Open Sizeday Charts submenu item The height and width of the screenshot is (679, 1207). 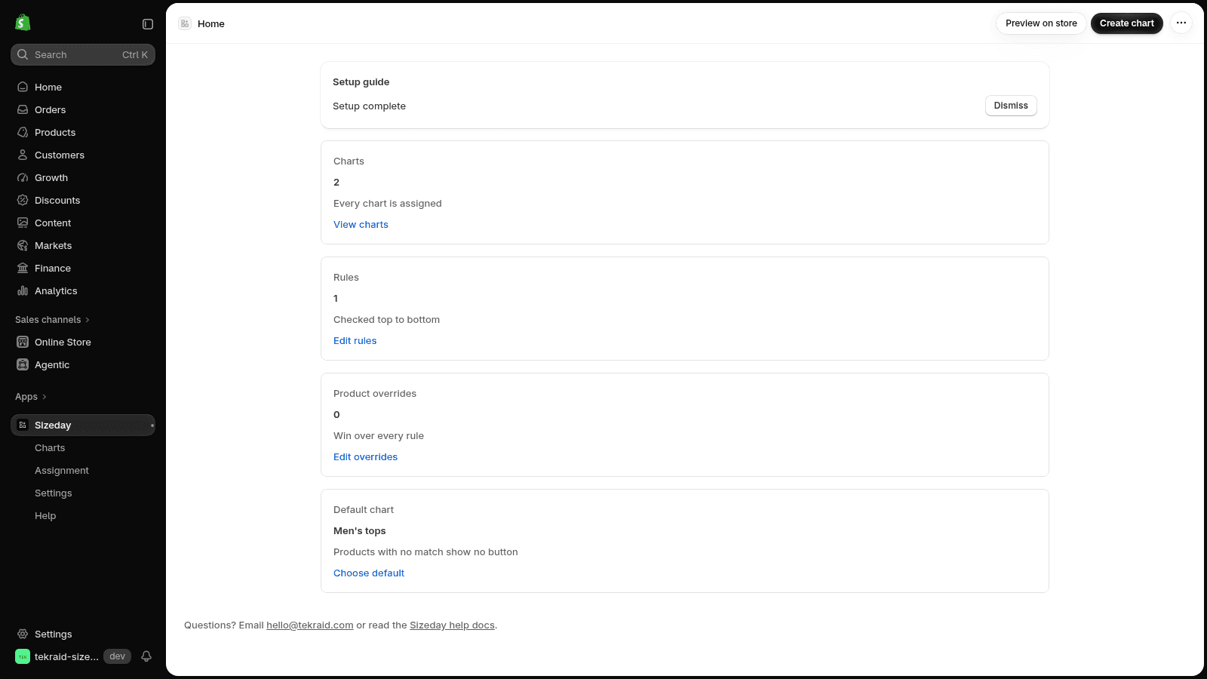pos(50,448)
